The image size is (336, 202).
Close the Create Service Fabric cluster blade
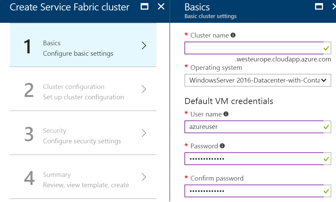pos(161,7)
